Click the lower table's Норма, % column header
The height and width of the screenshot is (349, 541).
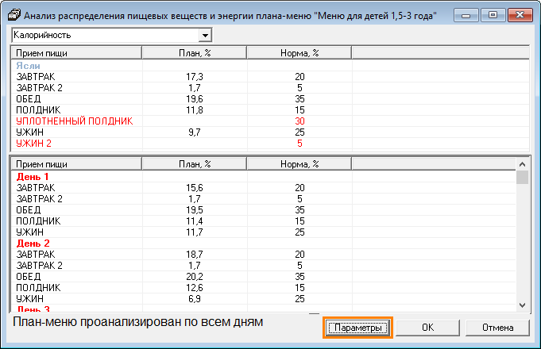point(299,163)
